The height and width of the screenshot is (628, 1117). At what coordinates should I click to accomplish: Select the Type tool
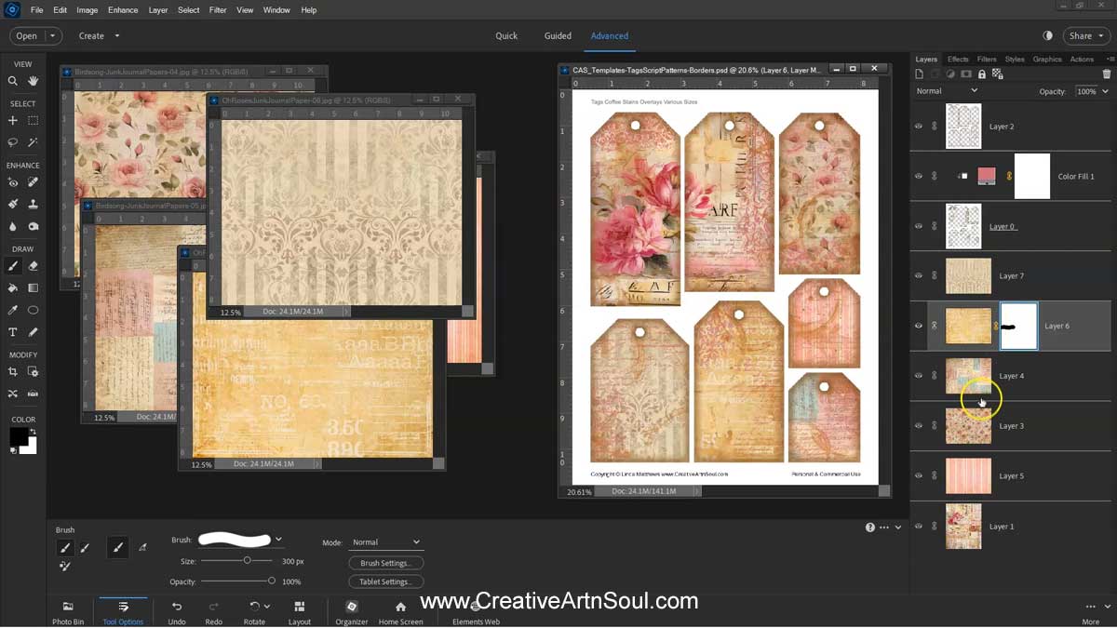pos(12,331)
